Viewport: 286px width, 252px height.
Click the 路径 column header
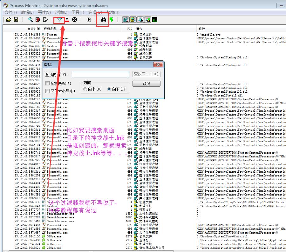coord(202,29)
